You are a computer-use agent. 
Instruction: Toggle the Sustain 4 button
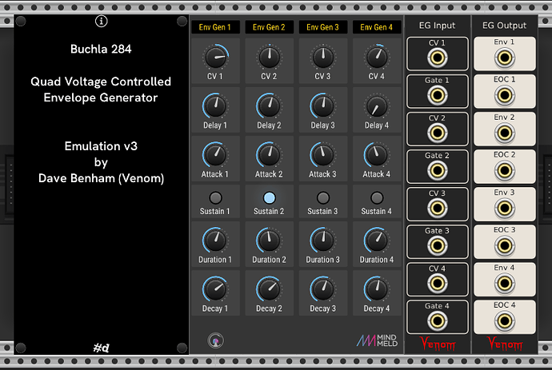coord(377,198)
